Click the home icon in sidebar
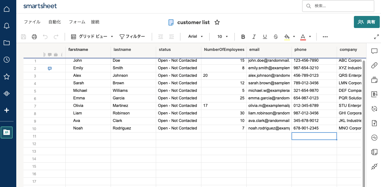This screenshot has height=187, width=381. pyautogui.click(x=7, y=9)
